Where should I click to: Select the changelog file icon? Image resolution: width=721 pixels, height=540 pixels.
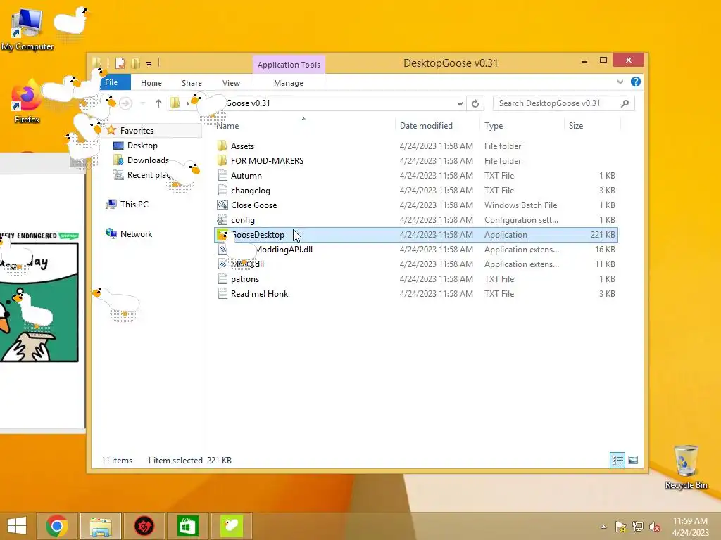click(x=222, y=190)
